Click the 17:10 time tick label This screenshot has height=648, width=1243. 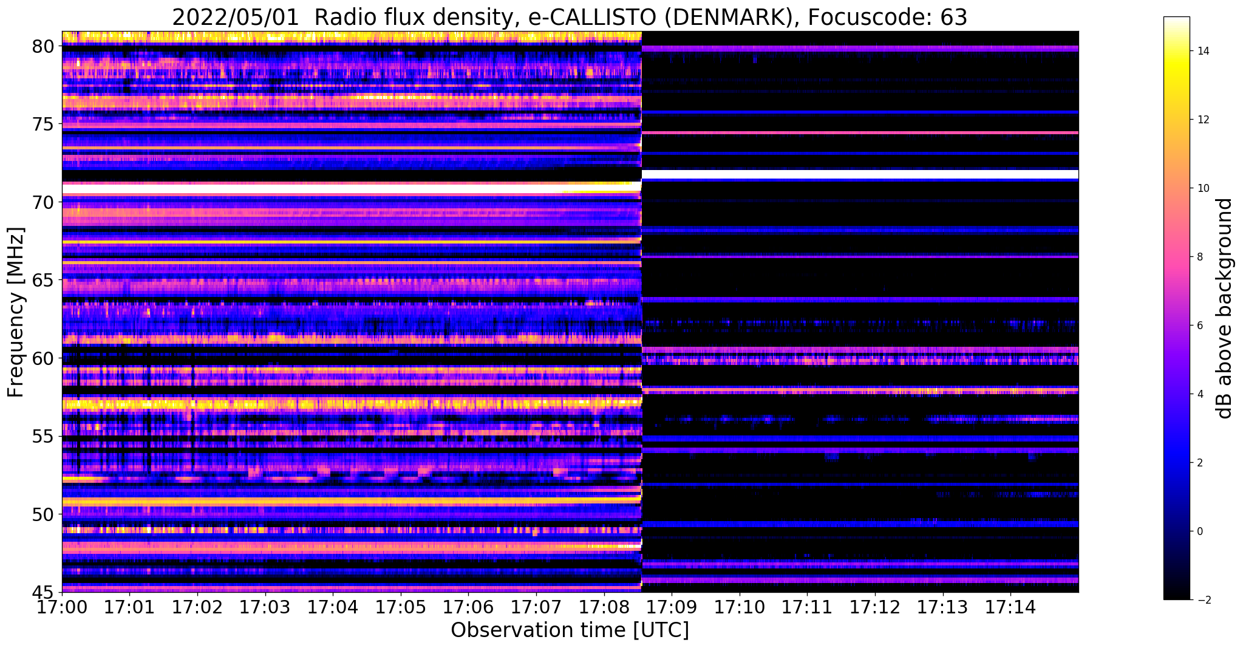(x=740, y=607)
